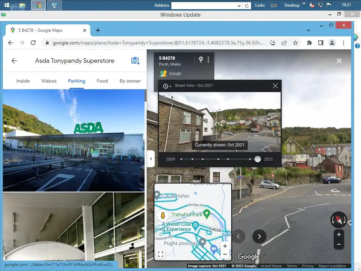Open the Chrome extensions puzzle icon
The width and height of the screenshot is (361, 271).
[x=310, y=43]
